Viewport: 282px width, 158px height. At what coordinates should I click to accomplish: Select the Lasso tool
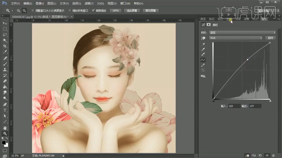point(5,35)
